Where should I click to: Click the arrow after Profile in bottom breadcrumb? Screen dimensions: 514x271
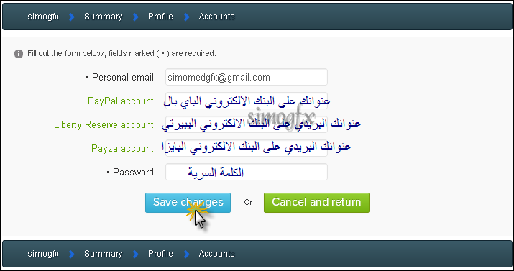pyautogui.click(x=186, y=254)
